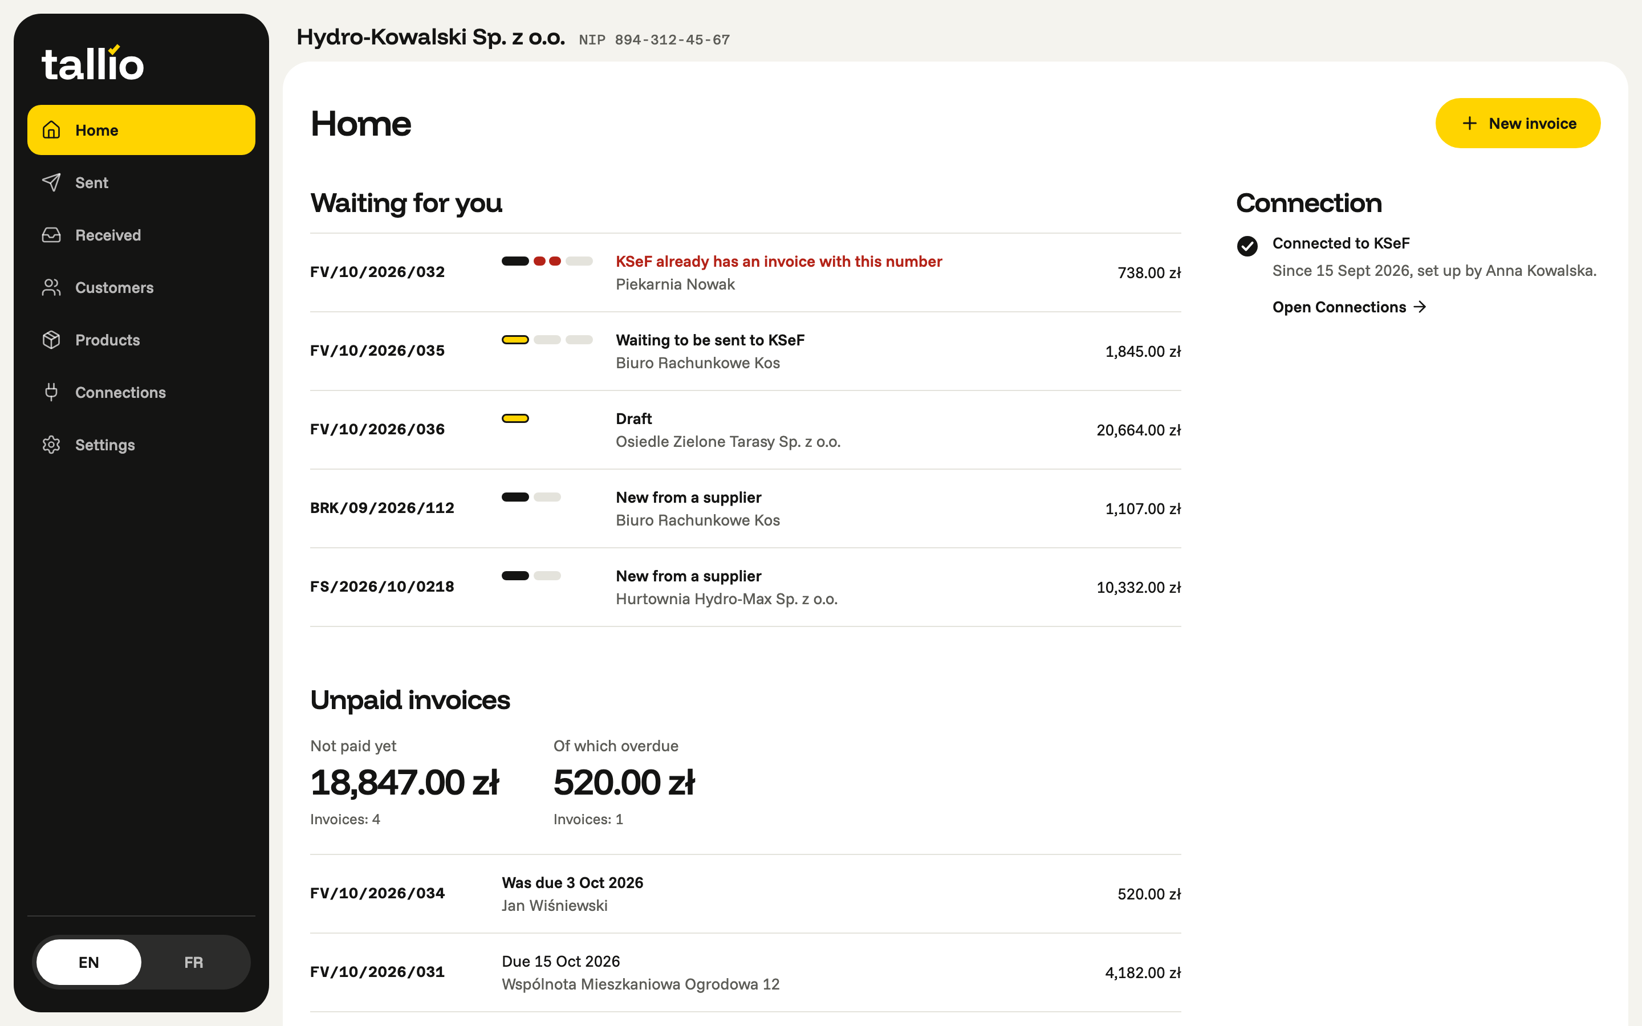Open the Customers page
The width and height of the screenshot is (1642, 1026).
141,287
